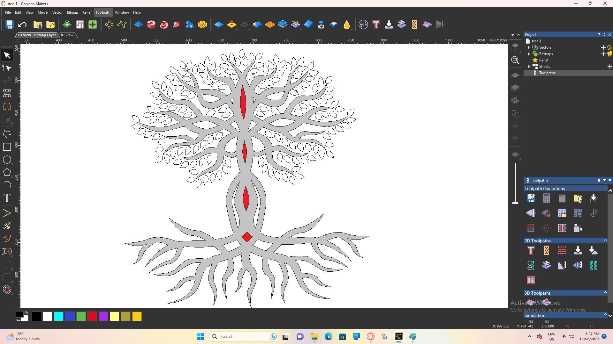The width and height of the screenshot is (613, 344).
Task: Expand the Sheets tree node
Action: [529, 67]
